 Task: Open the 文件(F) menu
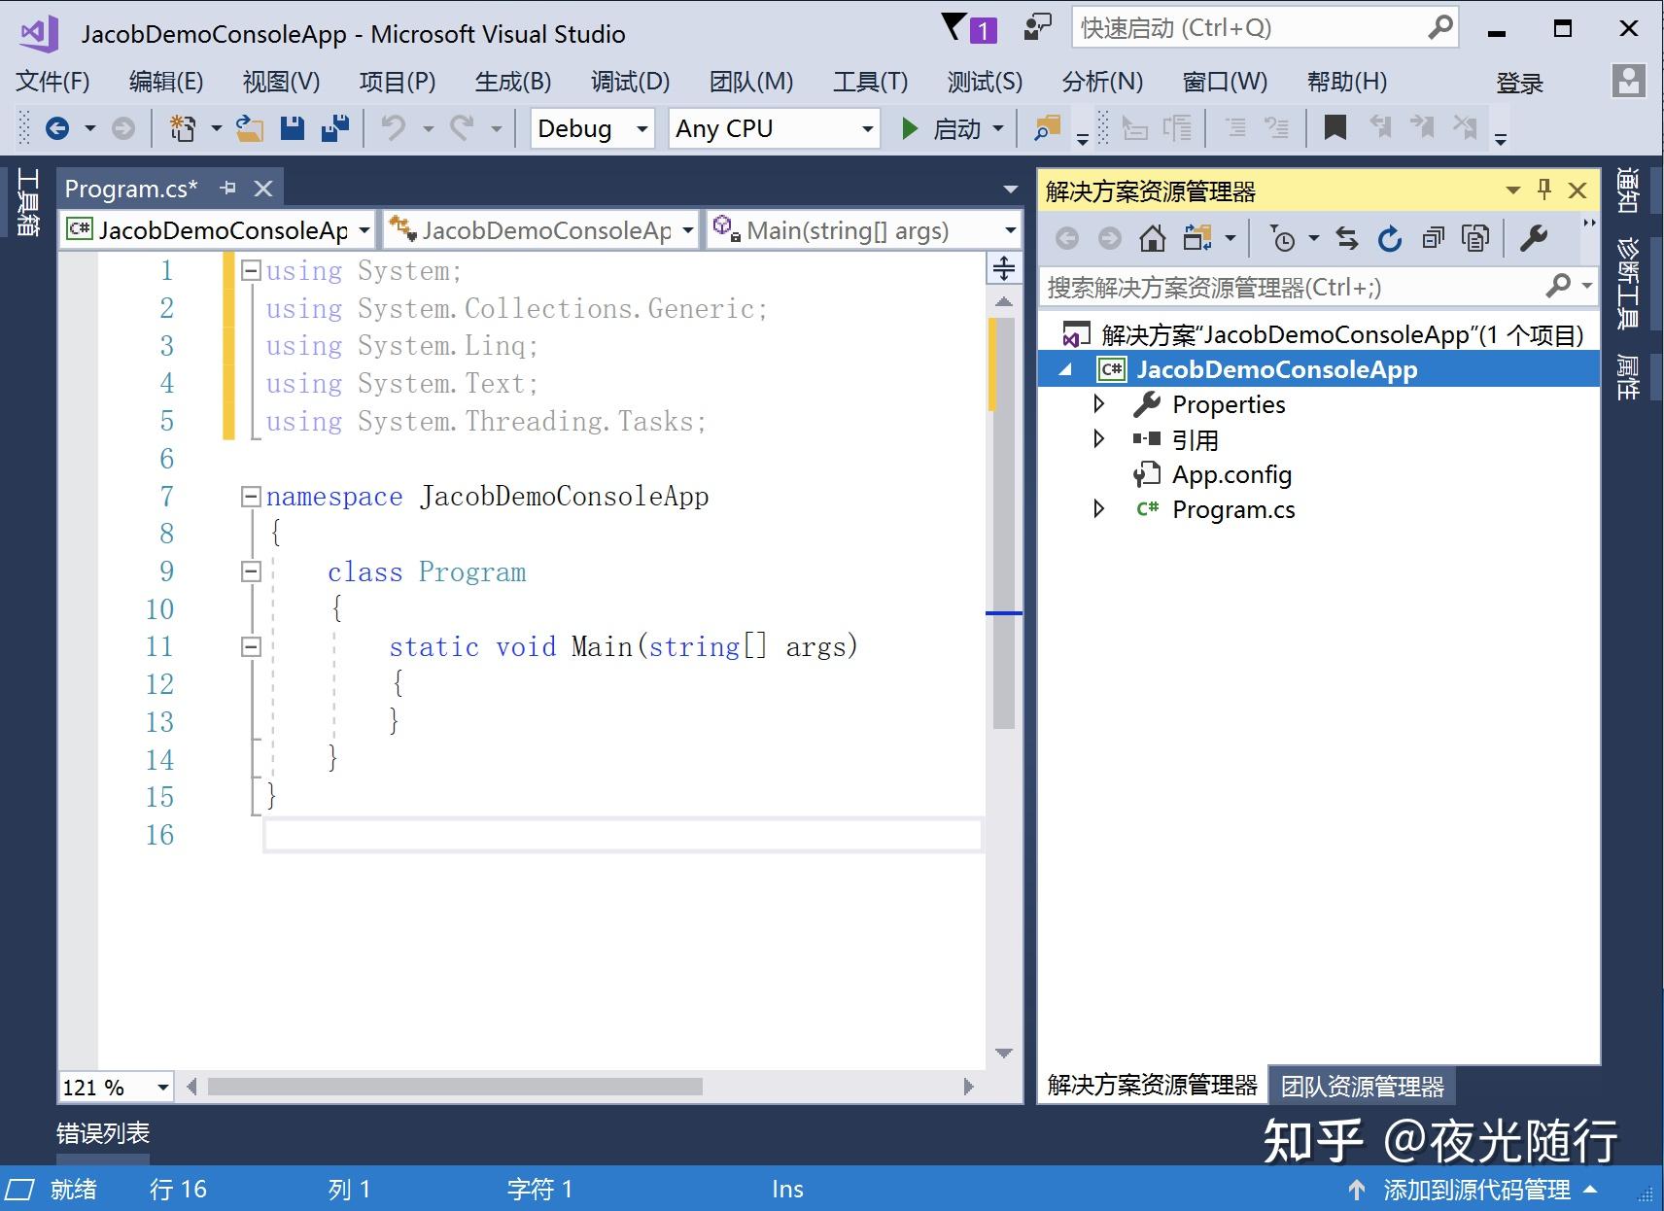53,82
